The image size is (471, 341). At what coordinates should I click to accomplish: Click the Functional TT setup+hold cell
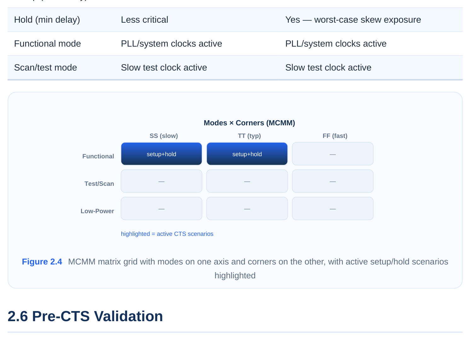point(247,154)
